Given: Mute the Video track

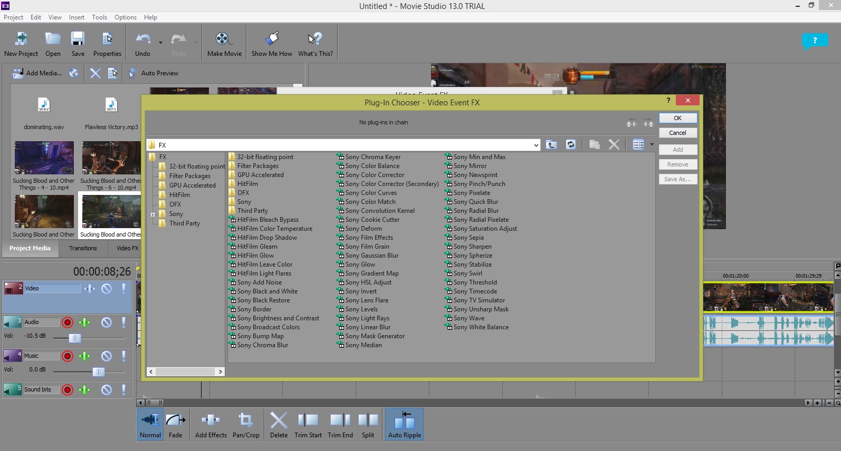Looking at the screenshot, I should [x=107, y=288].
